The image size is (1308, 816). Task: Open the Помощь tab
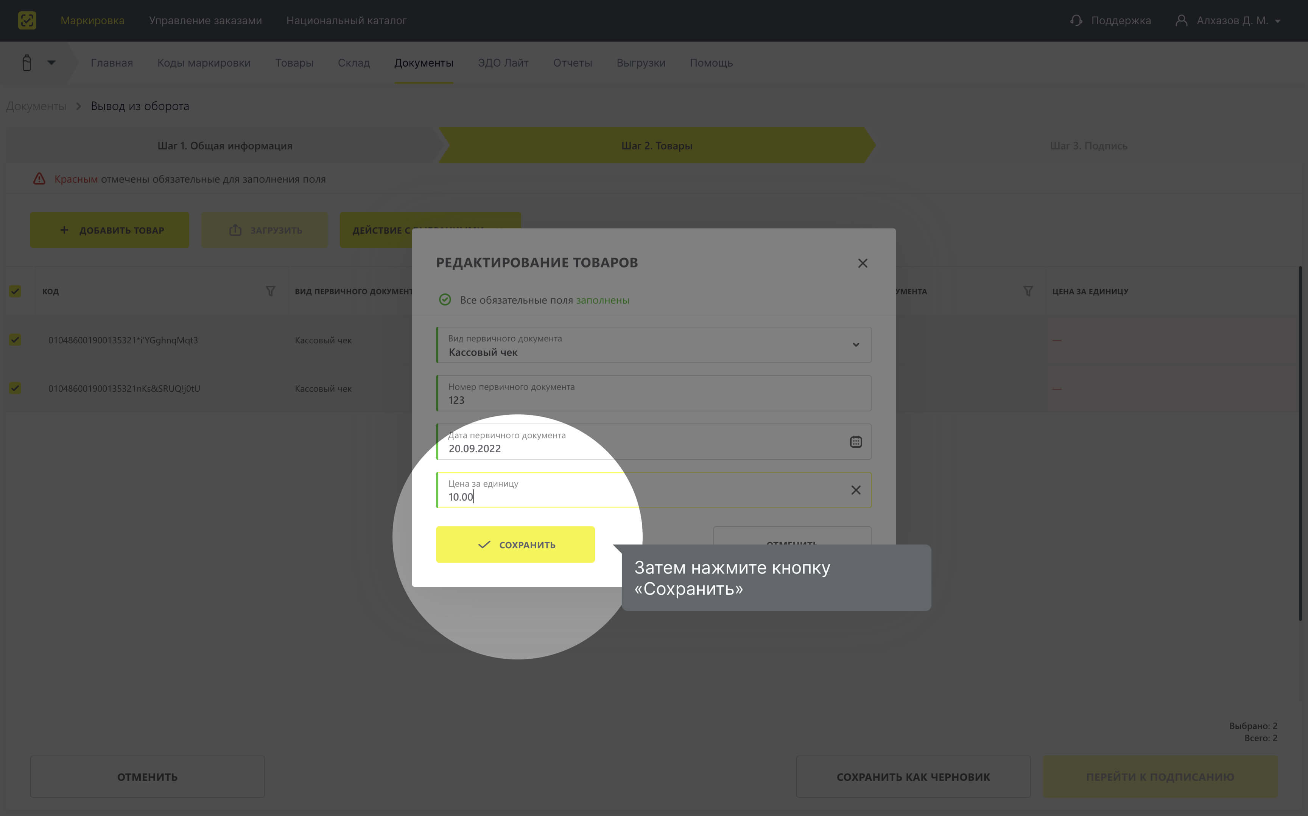711,63
